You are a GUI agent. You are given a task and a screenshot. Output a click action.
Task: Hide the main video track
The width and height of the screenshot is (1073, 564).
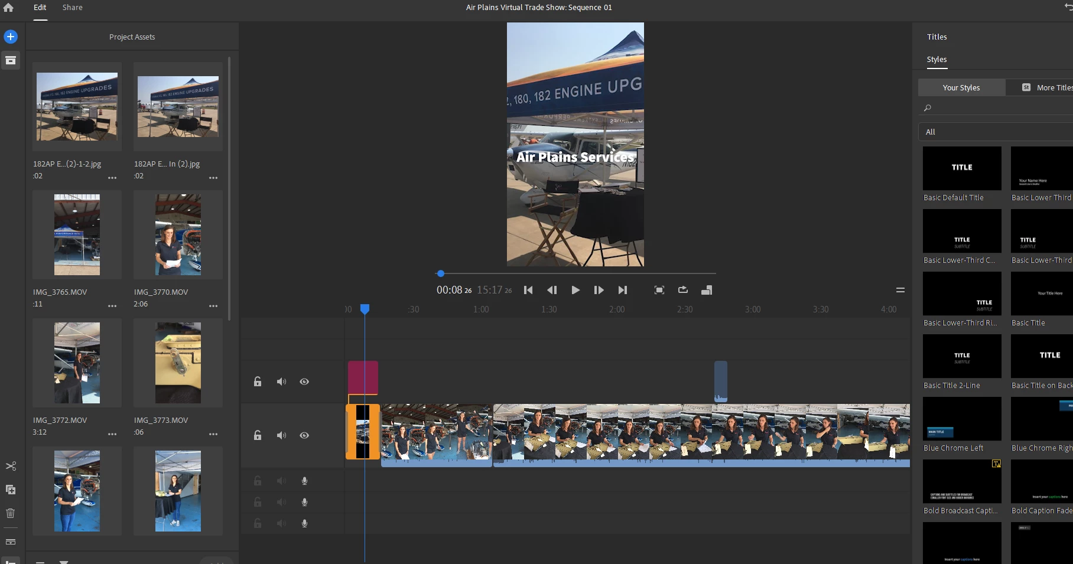click(304, 435)
